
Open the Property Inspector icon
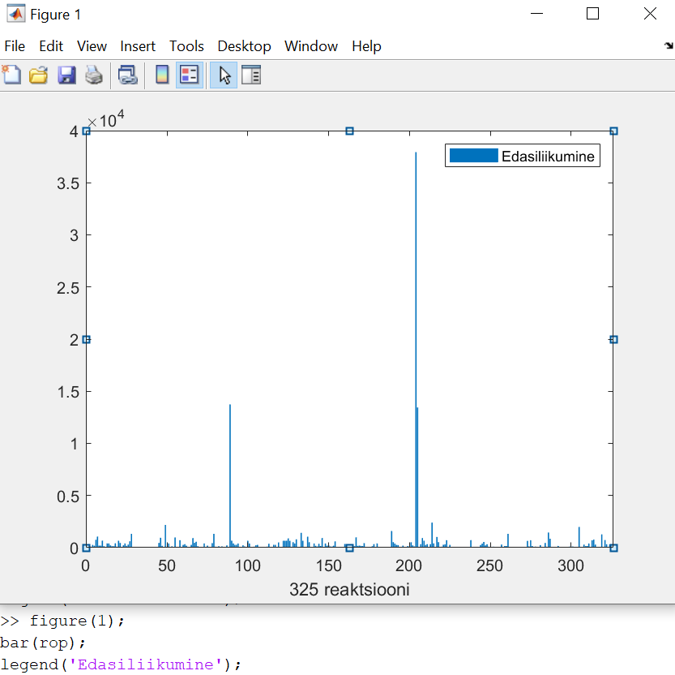click(251, 75)
